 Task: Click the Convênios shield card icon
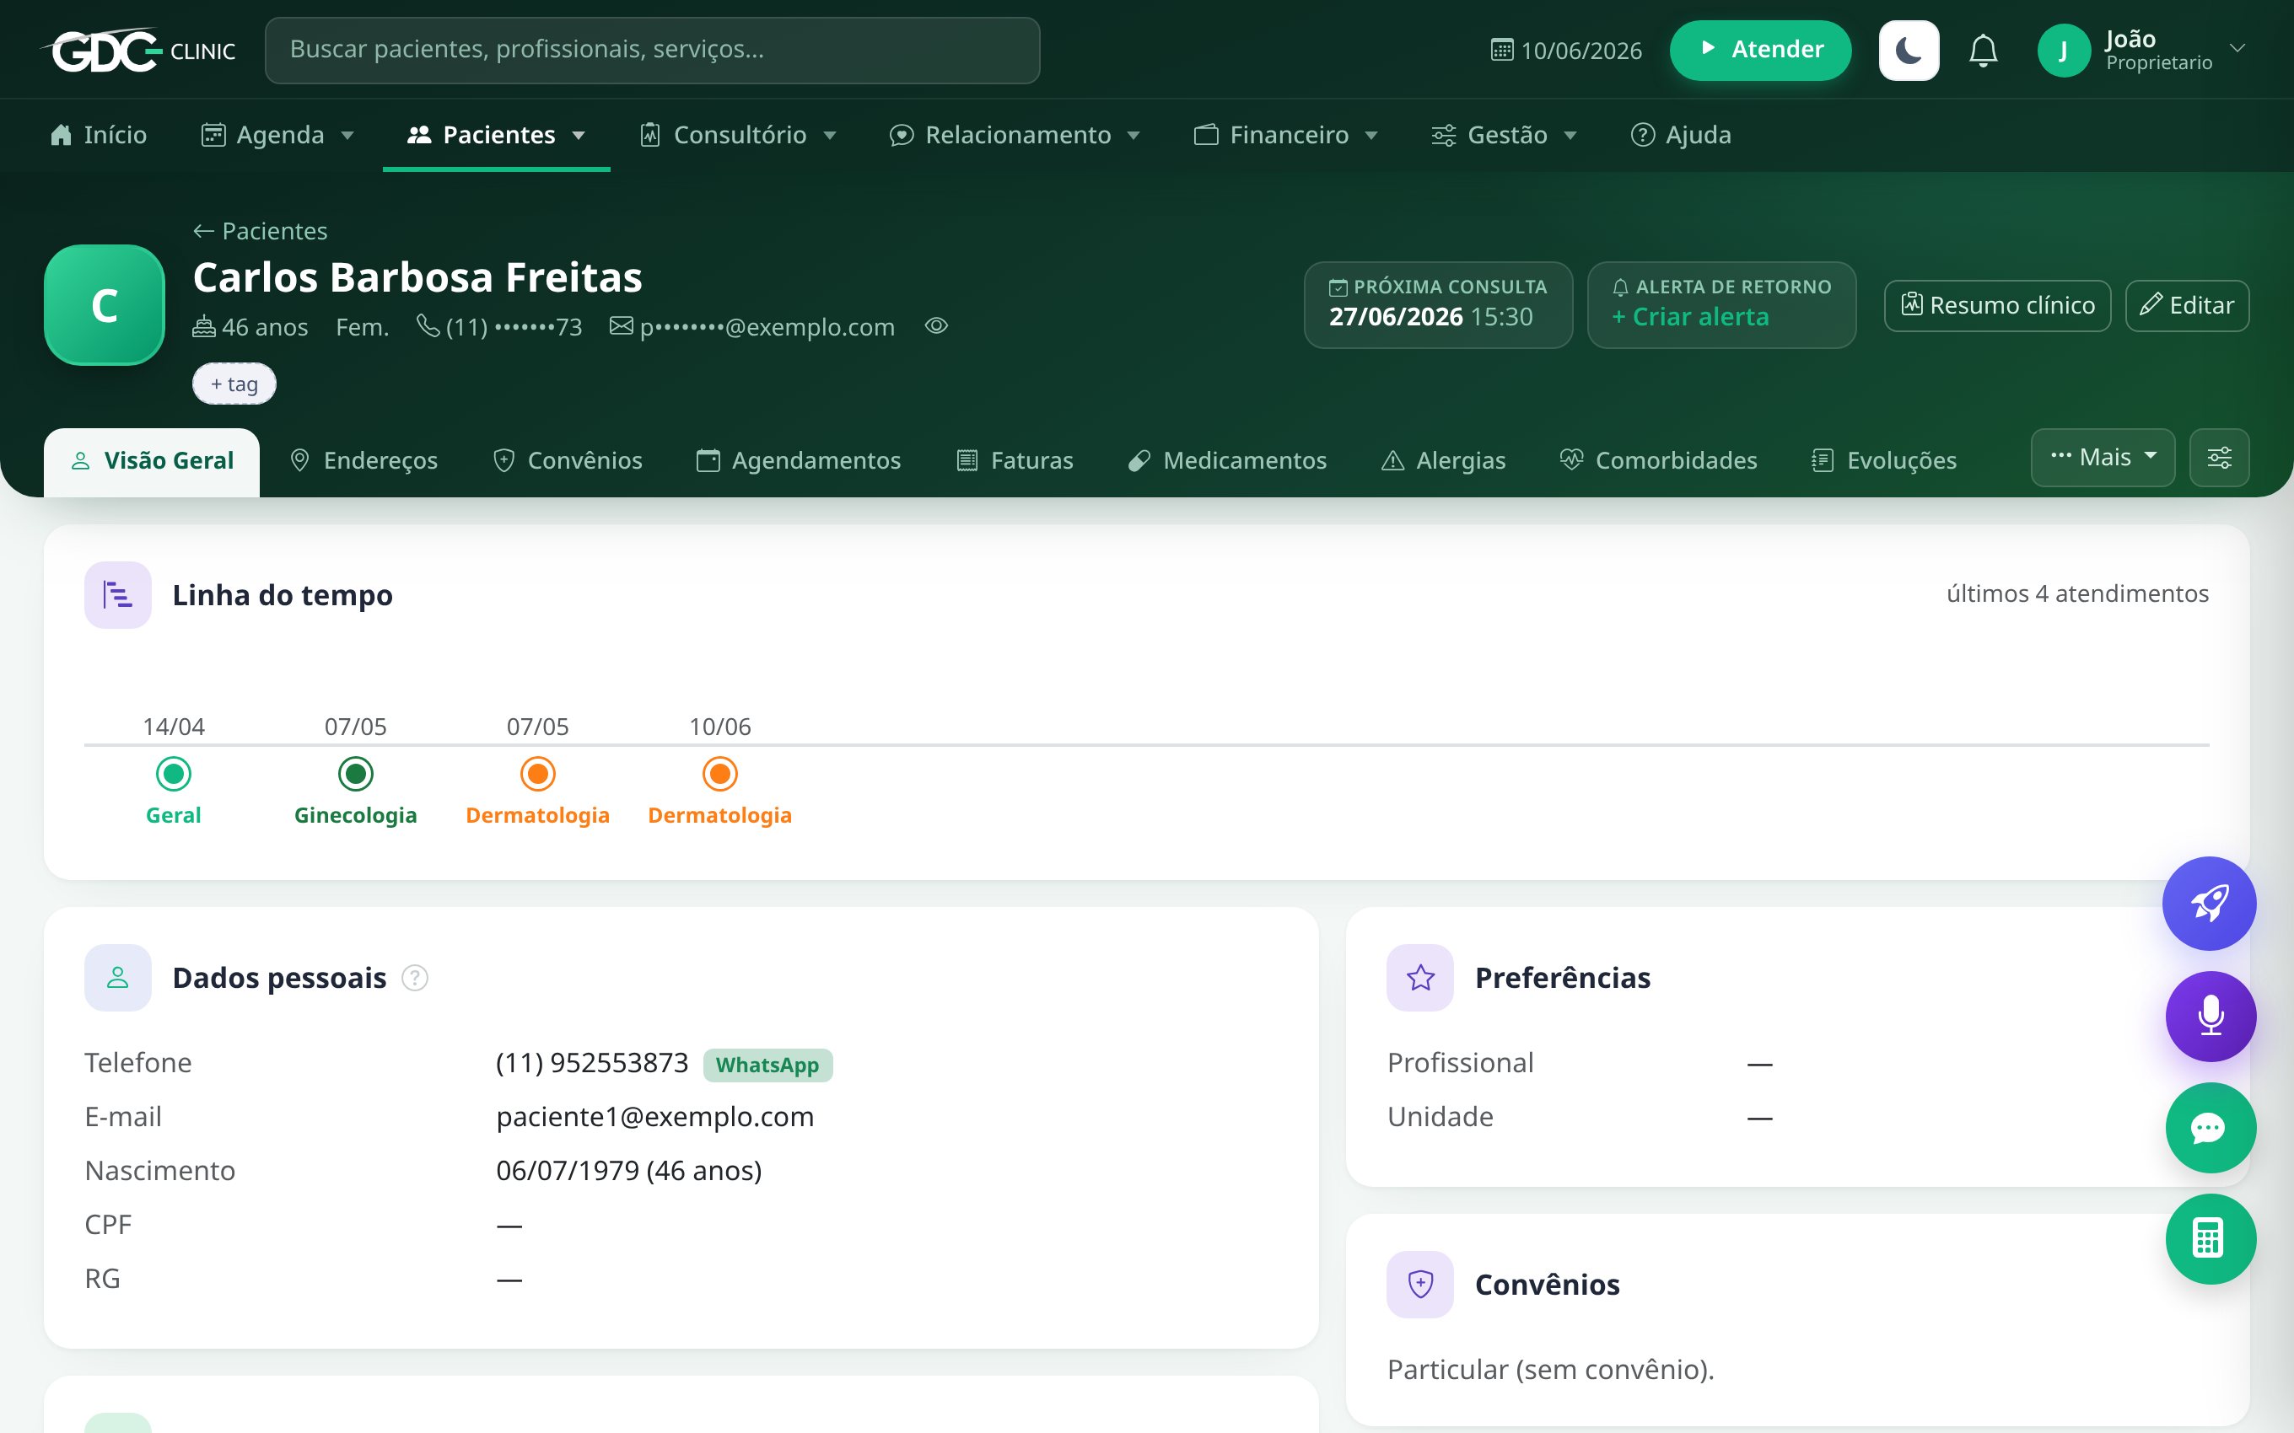click(x=1420, y=1284)
